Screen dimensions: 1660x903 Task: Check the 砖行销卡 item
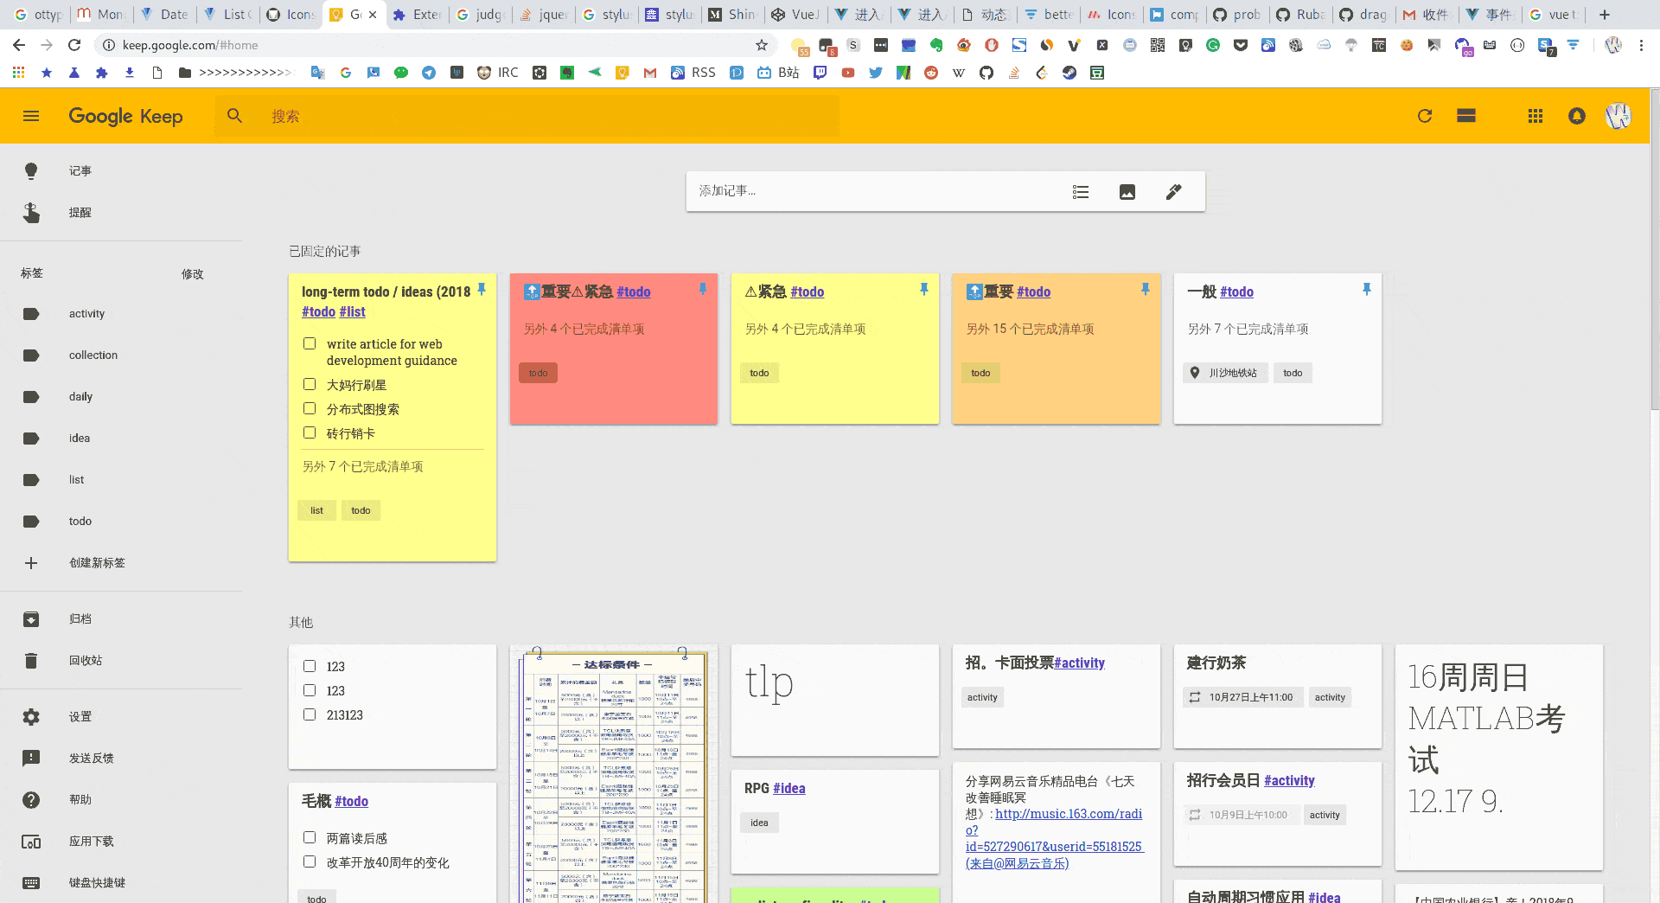tap(310, 432)
